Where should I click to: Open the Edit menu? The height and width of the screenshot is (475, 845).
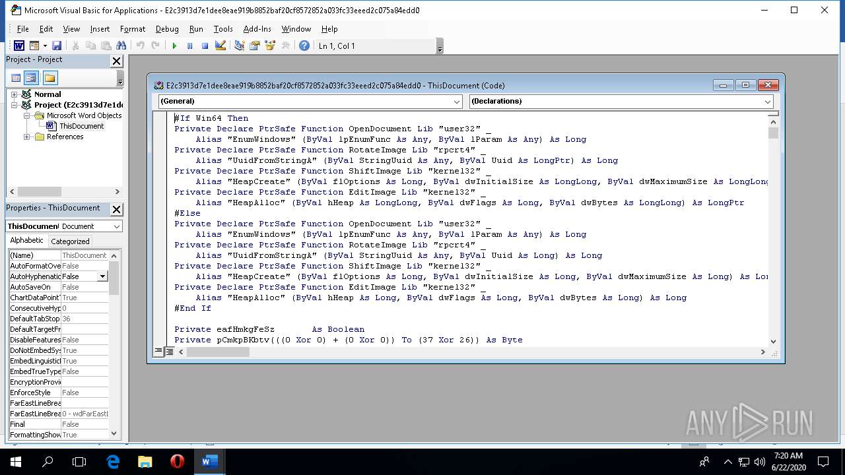(46, 29)
